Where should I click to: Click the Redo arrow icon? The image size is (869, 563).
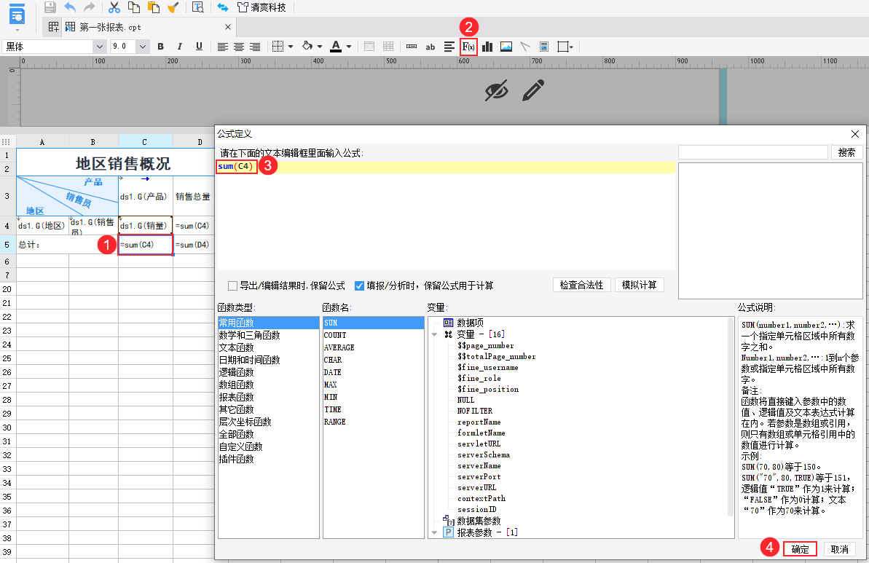point(89,7)
